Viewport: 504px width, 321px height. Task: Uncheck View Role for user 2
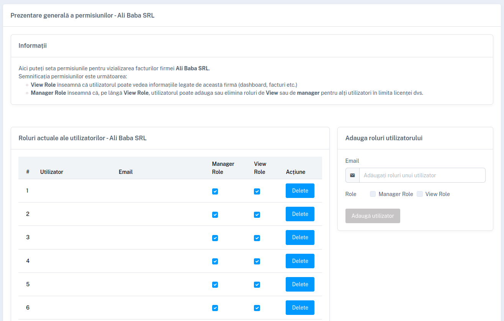(x=257, y=215)
